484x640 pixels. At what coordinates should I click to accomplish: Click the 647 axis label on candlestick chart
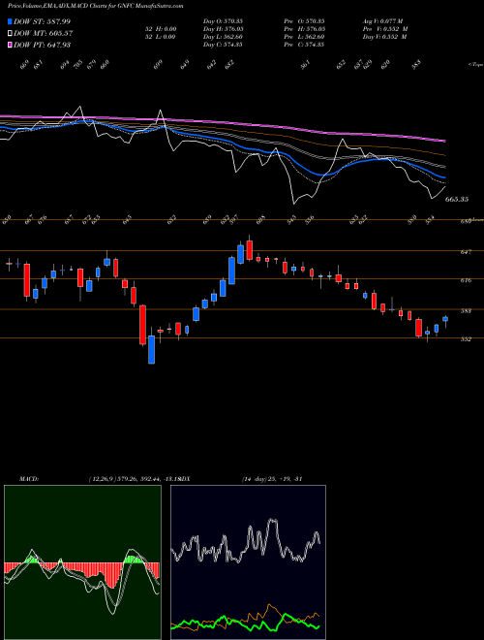(466, 252)
